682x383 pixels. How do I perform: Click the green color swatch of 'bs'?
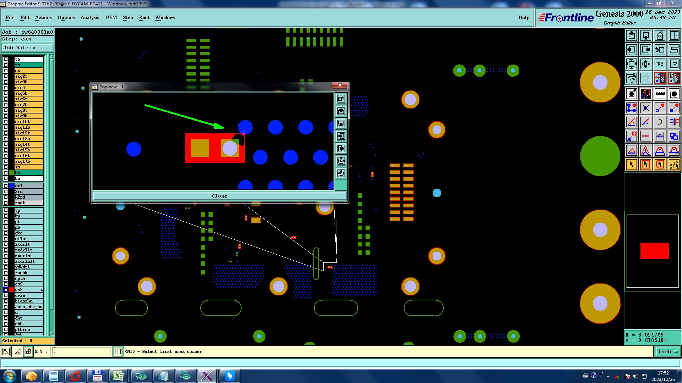pos(11,173)
